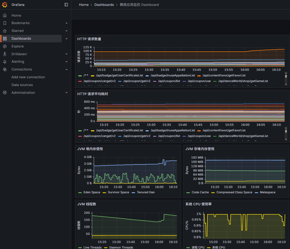Screen dimensions: 290x249
Task: Click the Explore compass icon
Action: point(5,46)
